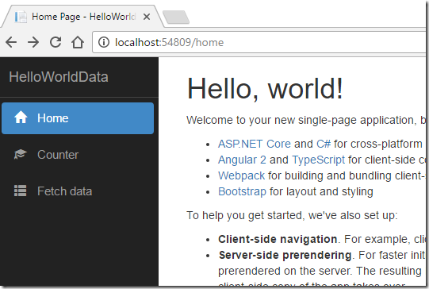Open the Bootstrap link
The width and height of the screenshot is (429, 289).
[x=242, y=191]
